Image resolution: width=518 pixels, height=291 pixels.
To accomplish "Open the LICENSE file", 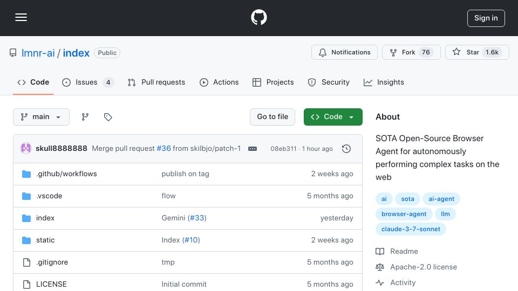I will pos(51,285).
